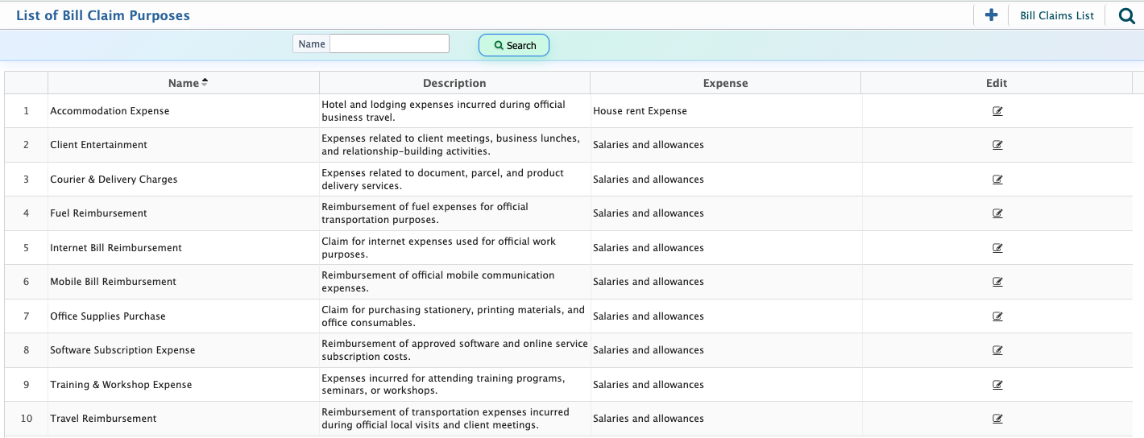Image resolution: width=1144 pixels, height=438 pixels.
Task: Select the Software Subscription Expense cell
Action: [184, 350]
